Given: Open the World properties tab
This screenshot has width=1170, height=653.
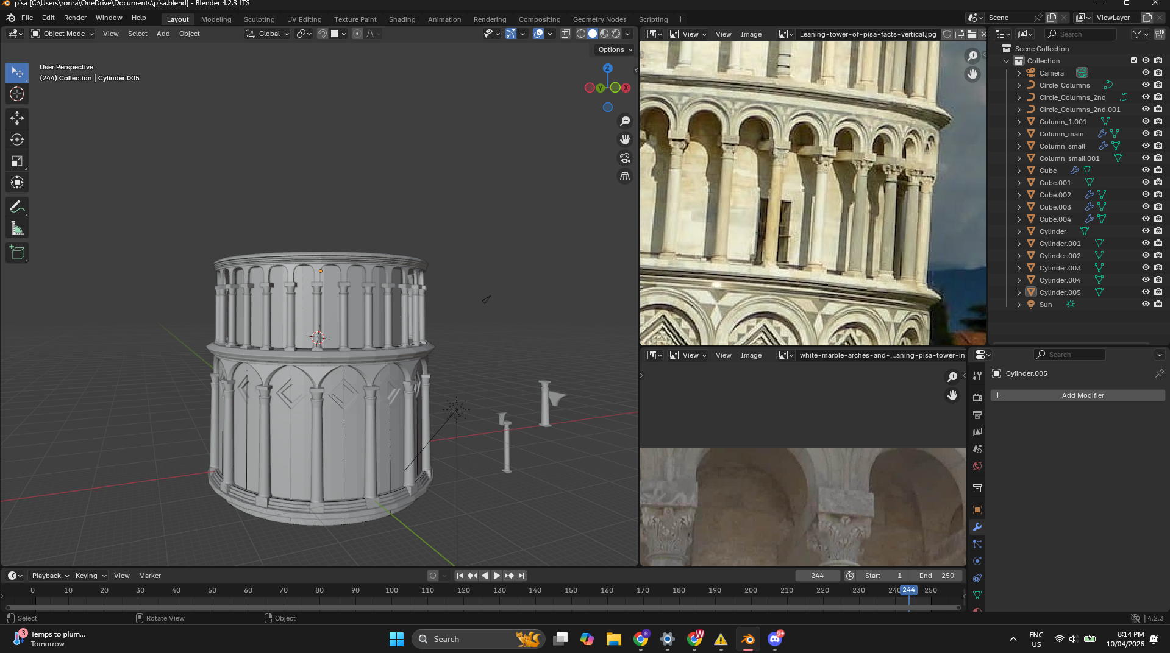Looking at the screenshot, I should 977,466.
